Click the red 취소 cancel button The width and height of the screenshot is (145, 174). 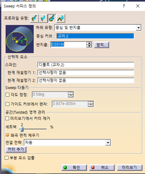coord(102,167)
